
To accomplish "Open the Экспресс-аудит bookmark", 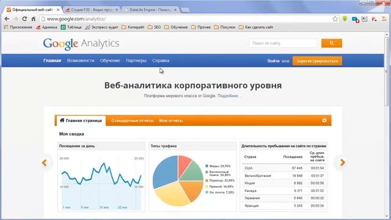I will click(x=101, y=27).
